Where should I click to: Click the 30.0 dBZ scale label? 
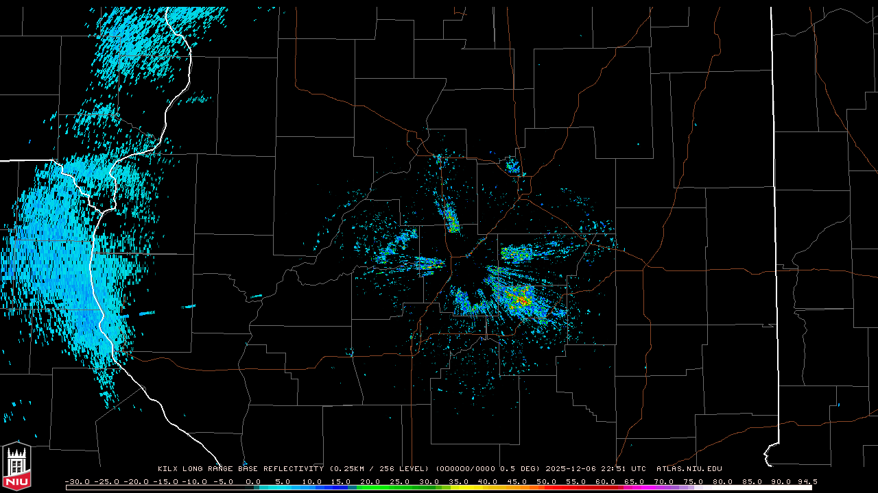tap(429, 481)
